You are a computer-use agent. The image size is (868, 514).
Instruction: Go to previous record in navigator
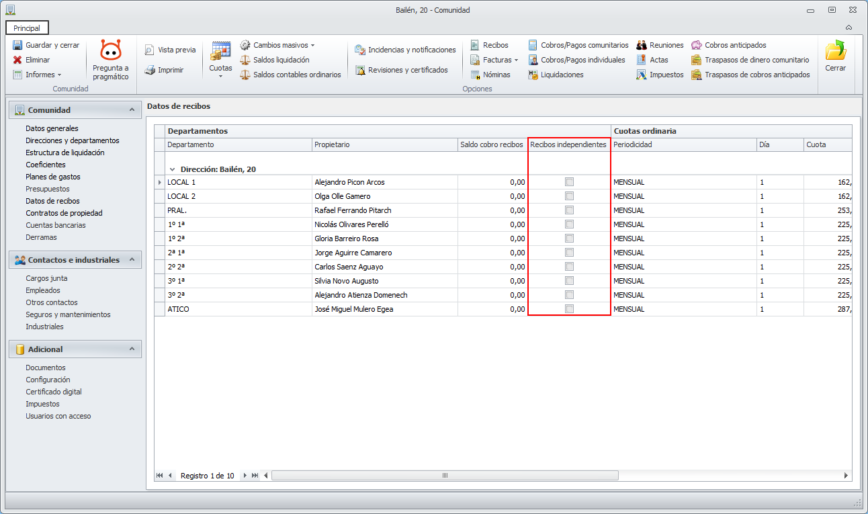point(170,476)
